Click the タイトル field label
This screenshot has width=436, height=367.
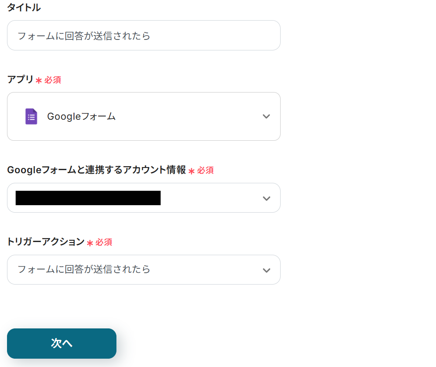(24, 7)
